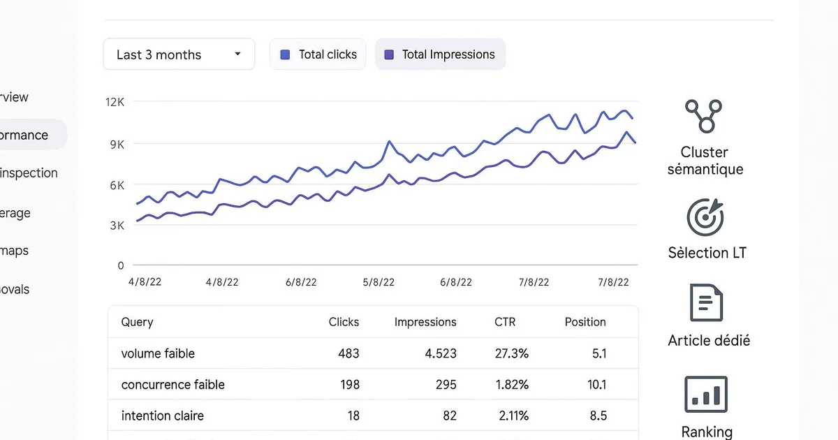The height and width of the screenshot is (440, 838).
Task: Click the 1.82% CTR value
Action: (512, 384)
